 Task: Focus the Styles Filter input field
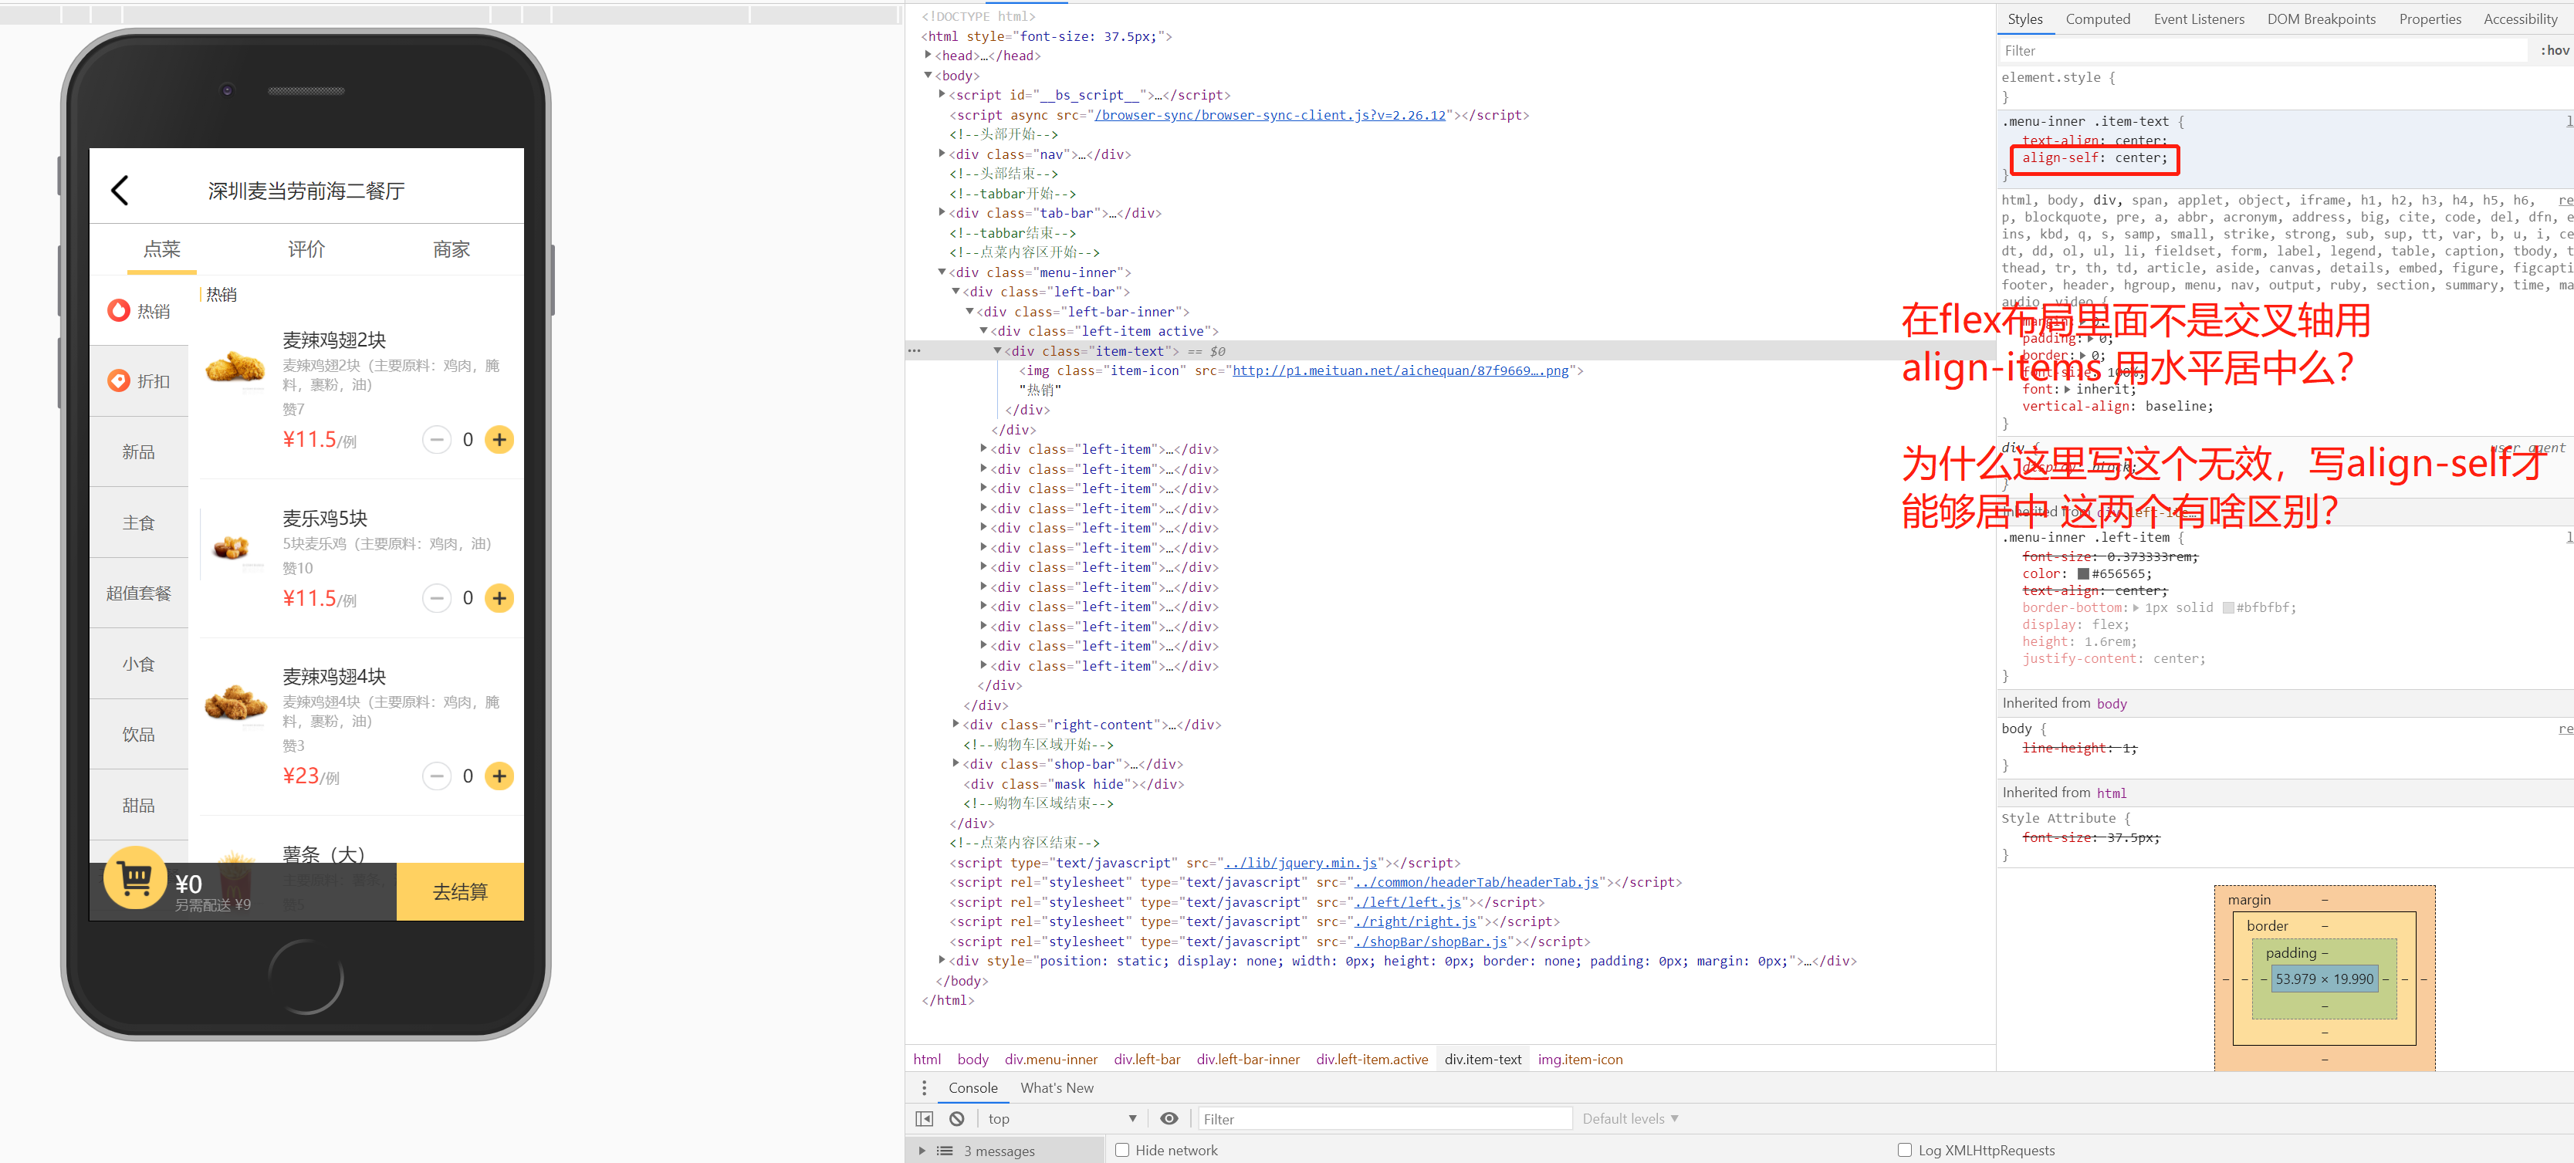coord(2263,51)
